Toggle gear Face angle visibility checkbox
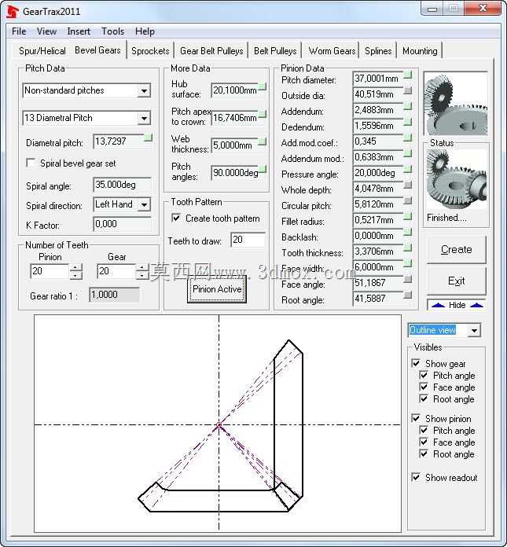507x547 pixels. pos(424,387)
